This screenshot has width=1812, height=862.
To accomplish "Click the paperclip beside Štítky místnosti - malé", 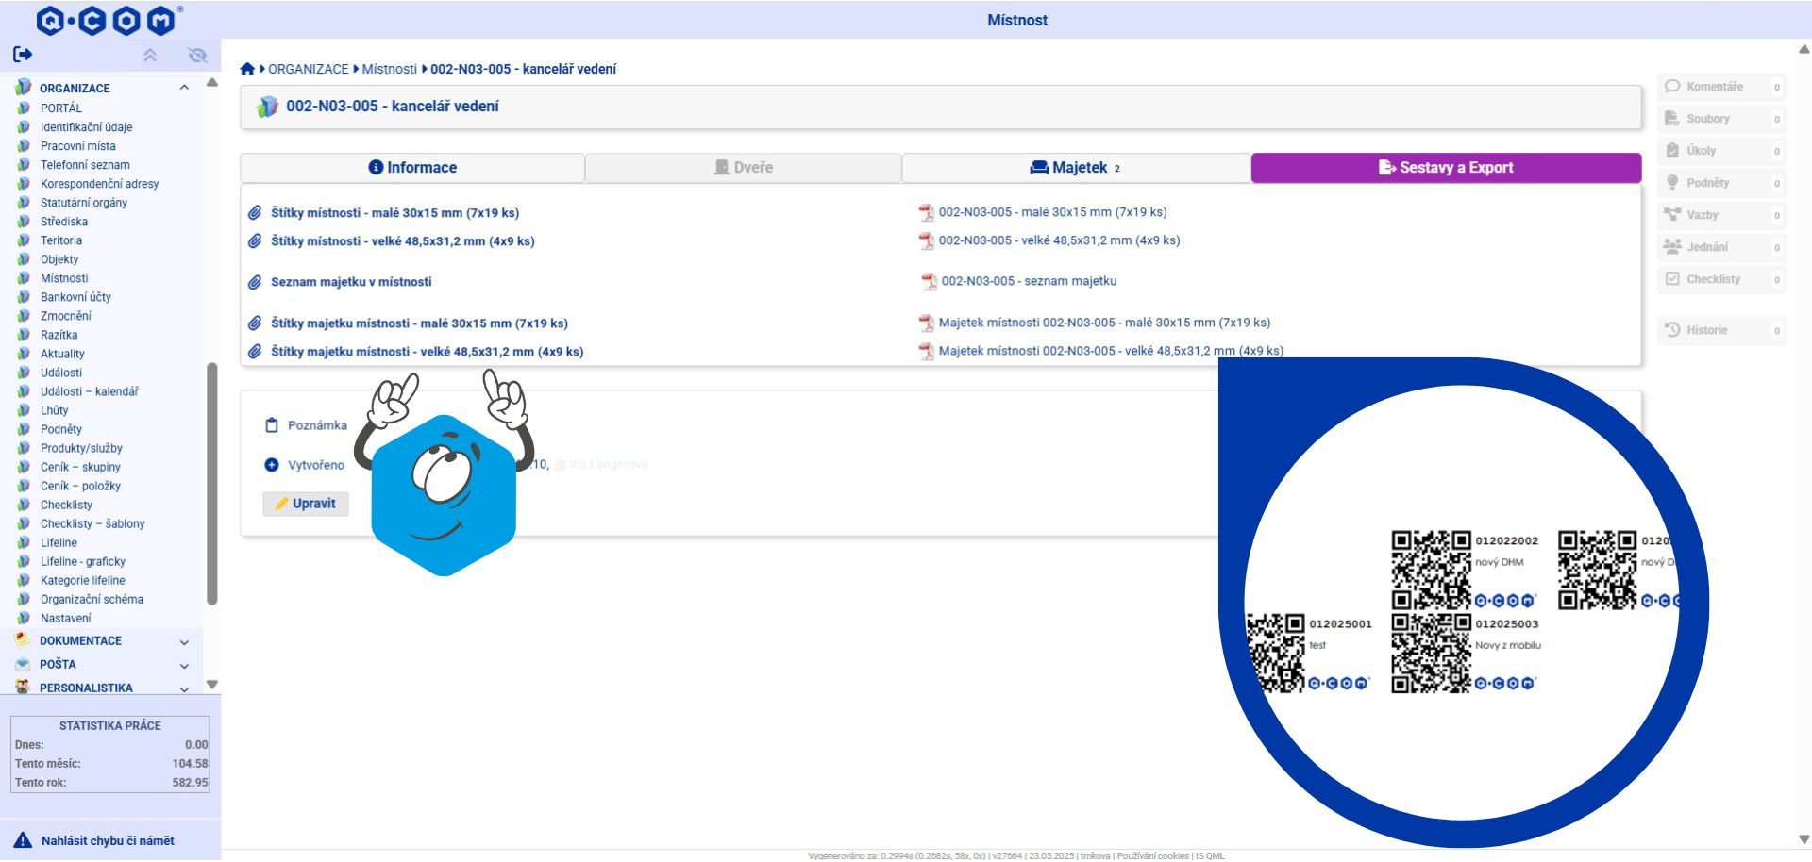I will (x=255, y=213).
